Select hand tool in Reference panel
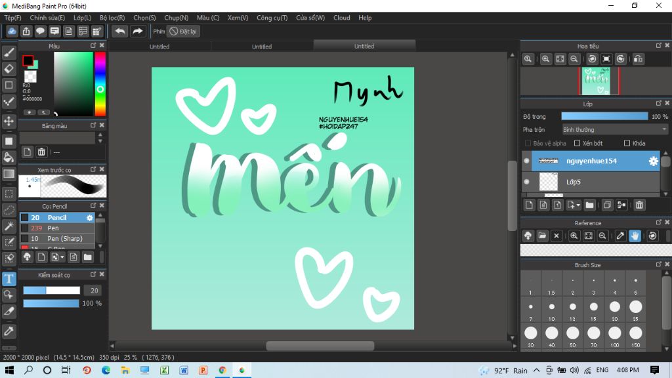The width and height of the screenshot is (672, 378). tap(635, 236)
